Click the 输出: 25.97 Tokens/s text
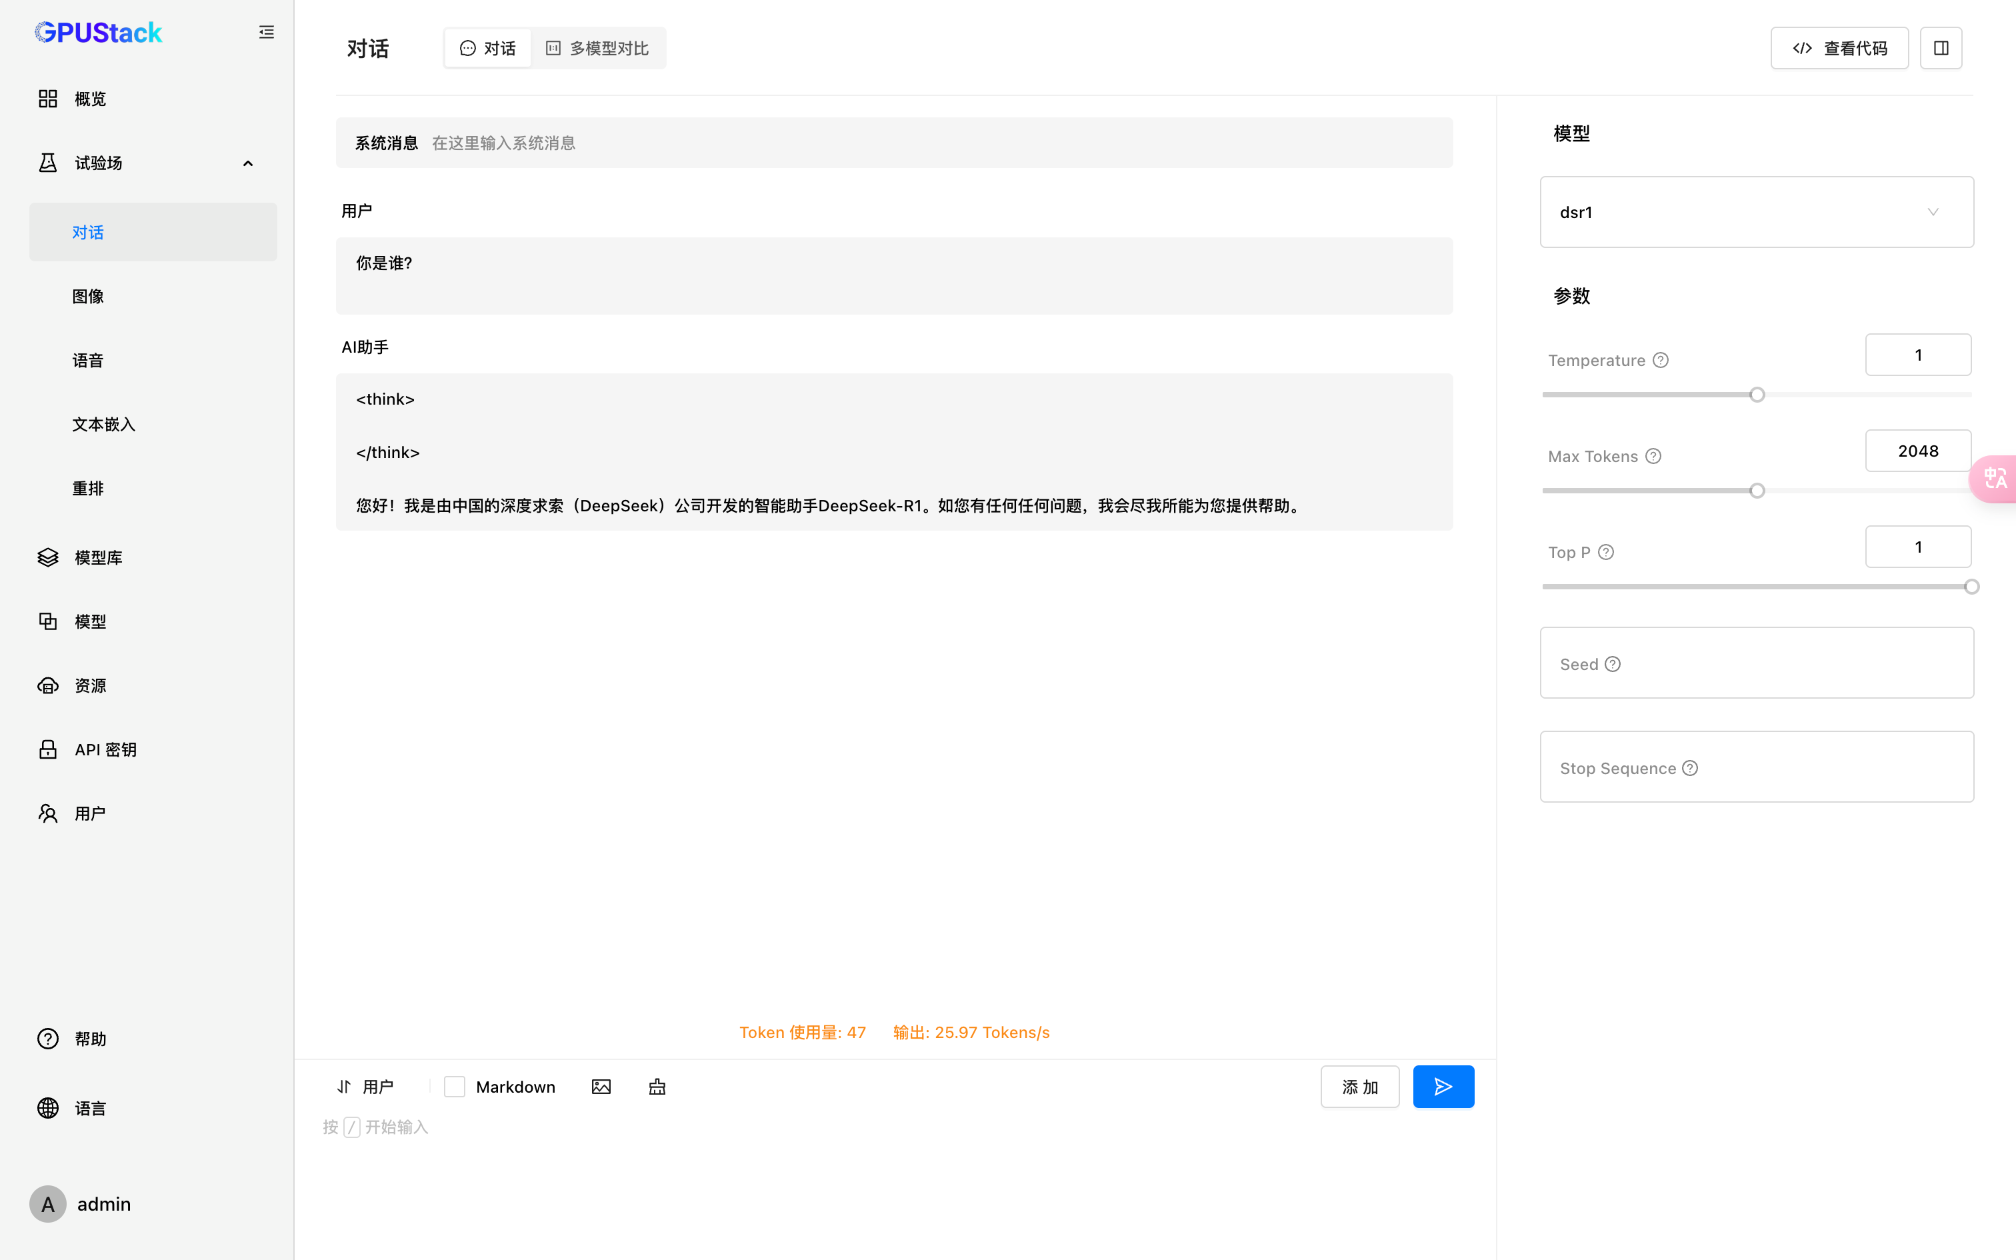Screen dimensions: 2016x1260 [971, 1033]
